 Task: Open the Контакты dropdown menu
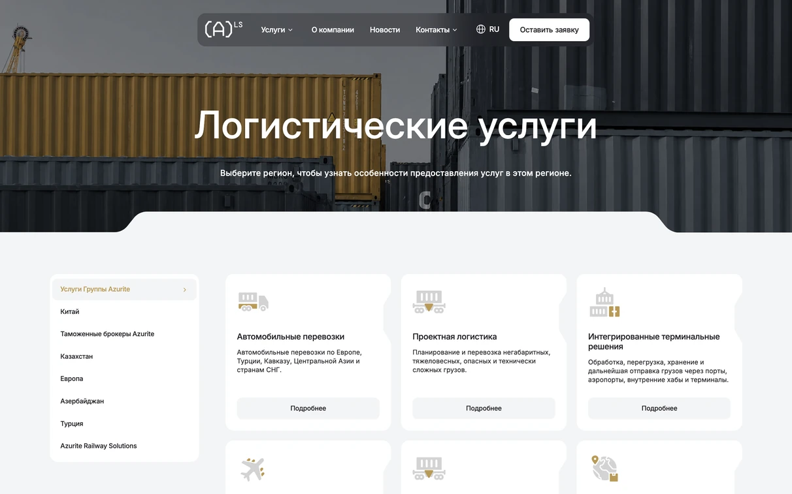pyautogui.click(x=437, y=30)
